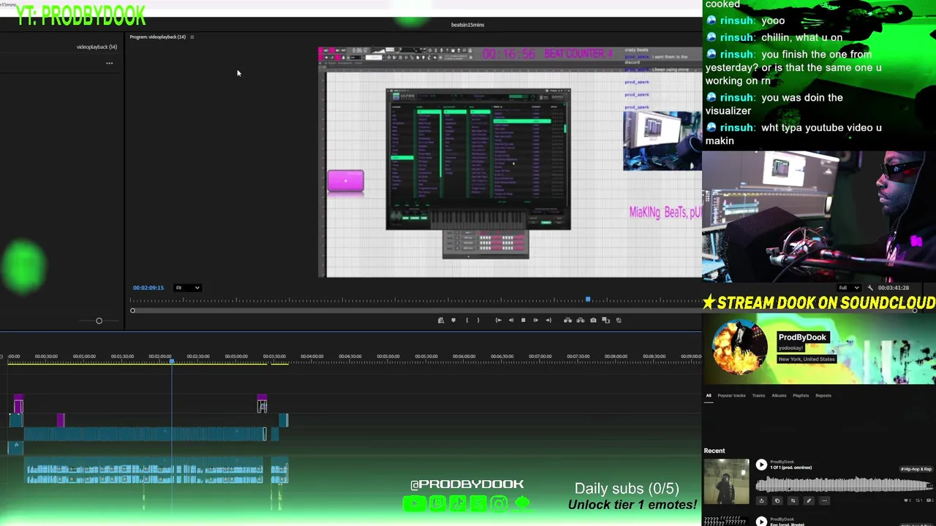Switch to the Reposts tab
The width and height of the screenshot is (936, 526).
pos(823,395)
